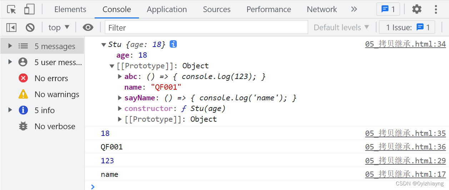
Task: Show more tabs with the double-chevron
Action: point(354,9)
